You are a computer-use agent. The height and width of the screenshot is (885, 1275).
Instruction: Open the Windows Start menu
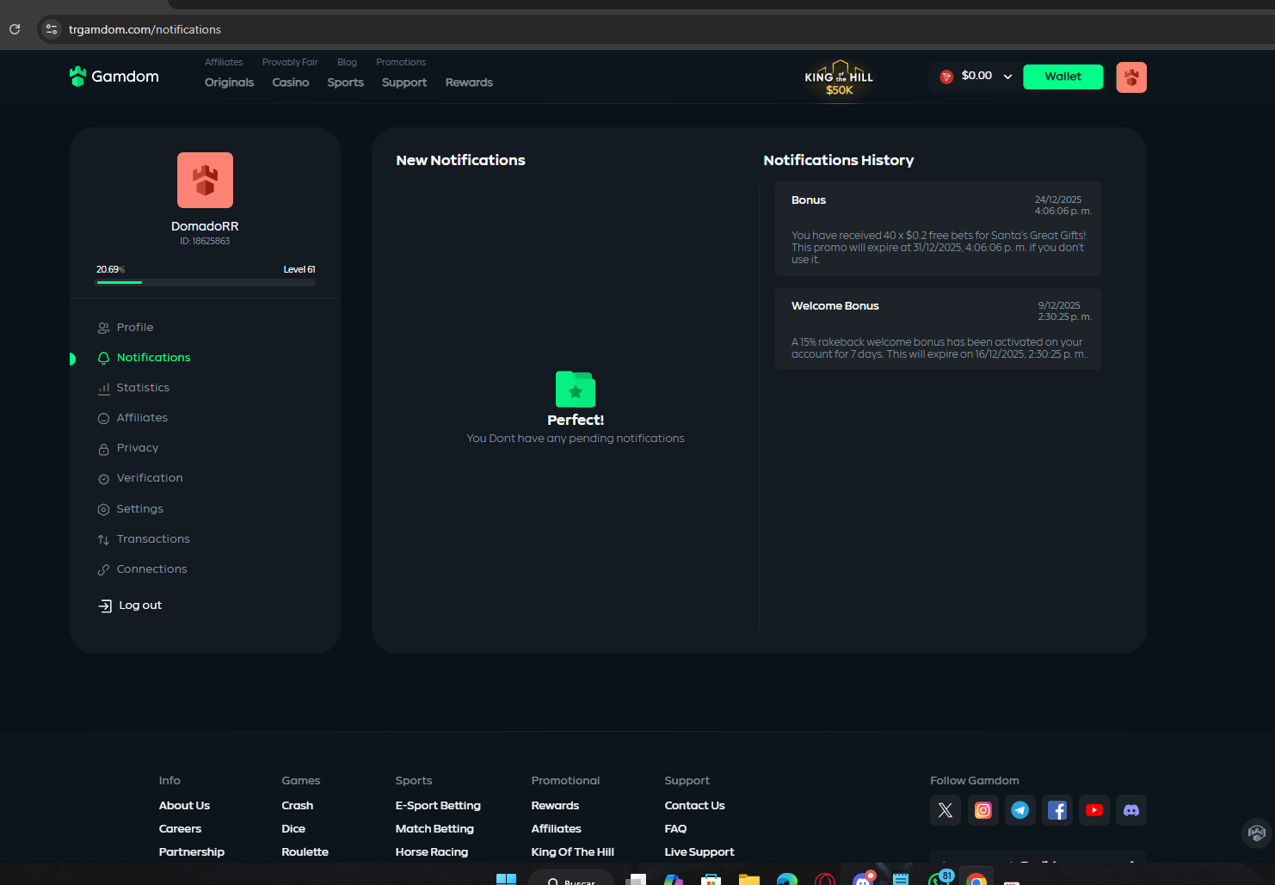(506, 879)
